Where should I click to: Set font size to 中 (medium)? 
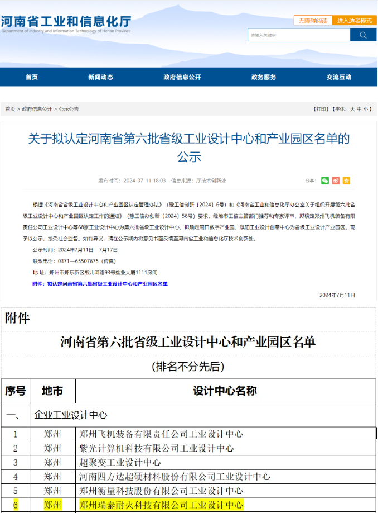[360, 109]
